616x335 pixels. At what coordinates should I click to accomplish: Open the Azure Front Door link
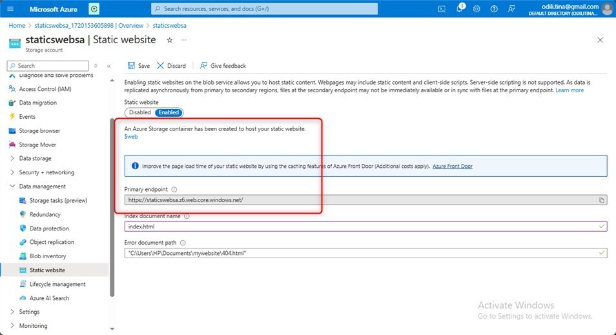click(x=452, y=166)
